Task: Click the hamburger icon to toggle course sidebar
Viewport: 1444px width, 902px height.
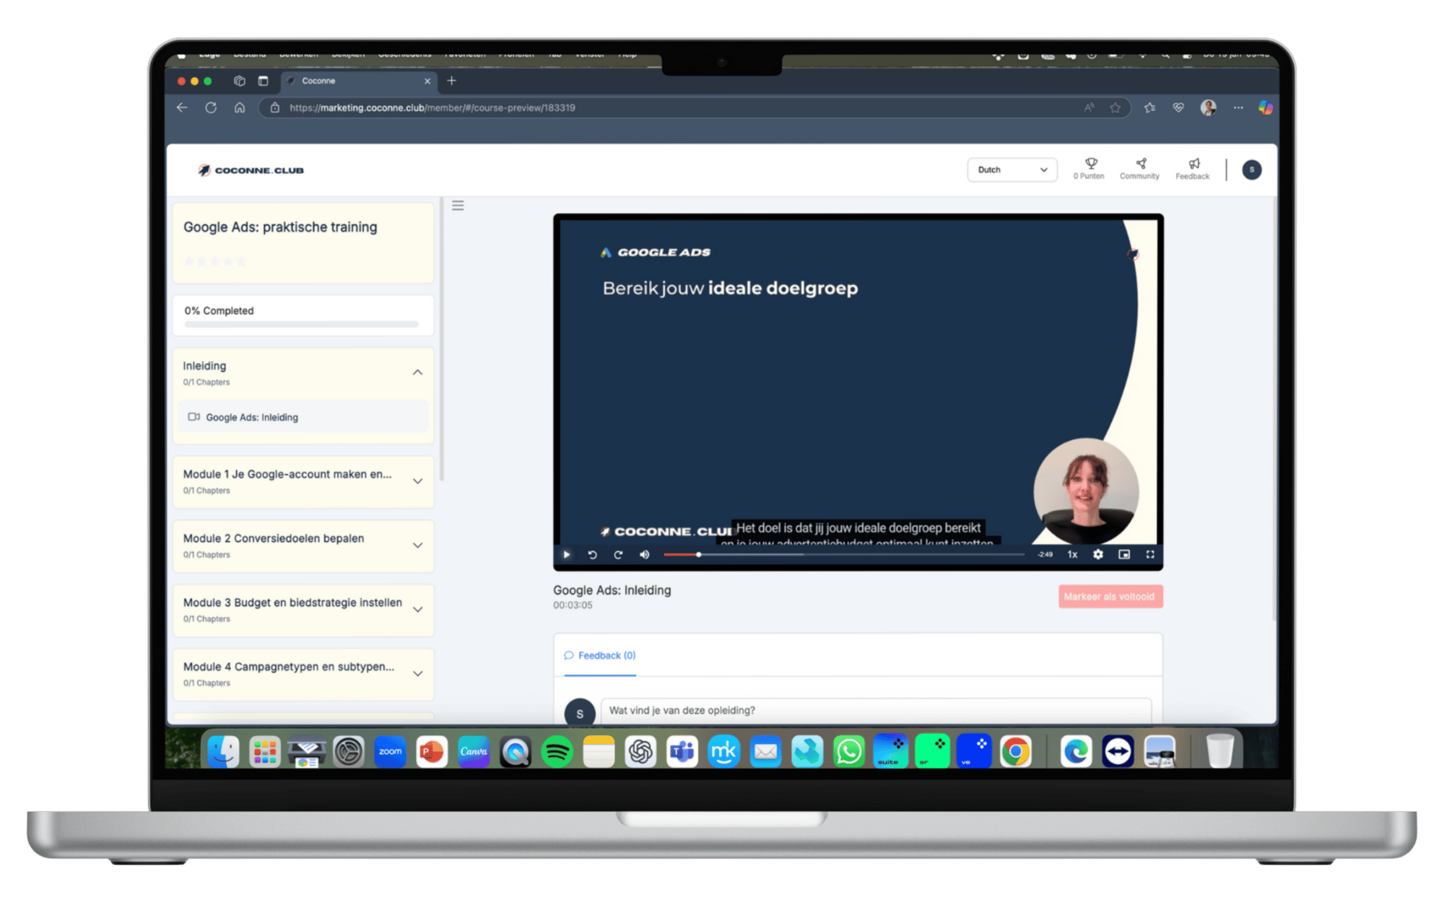Action: click(x=458, y=206)
